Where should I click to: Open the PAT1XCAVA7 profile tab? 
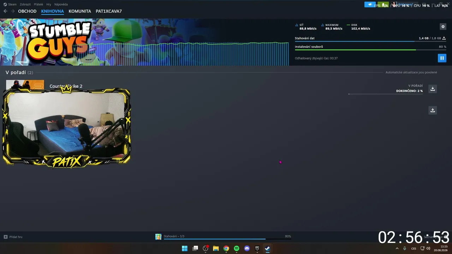[x=109, y=11]
